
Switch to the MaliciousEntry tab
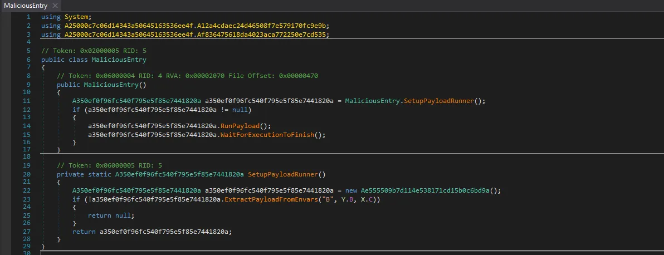[x=25, y=6]
